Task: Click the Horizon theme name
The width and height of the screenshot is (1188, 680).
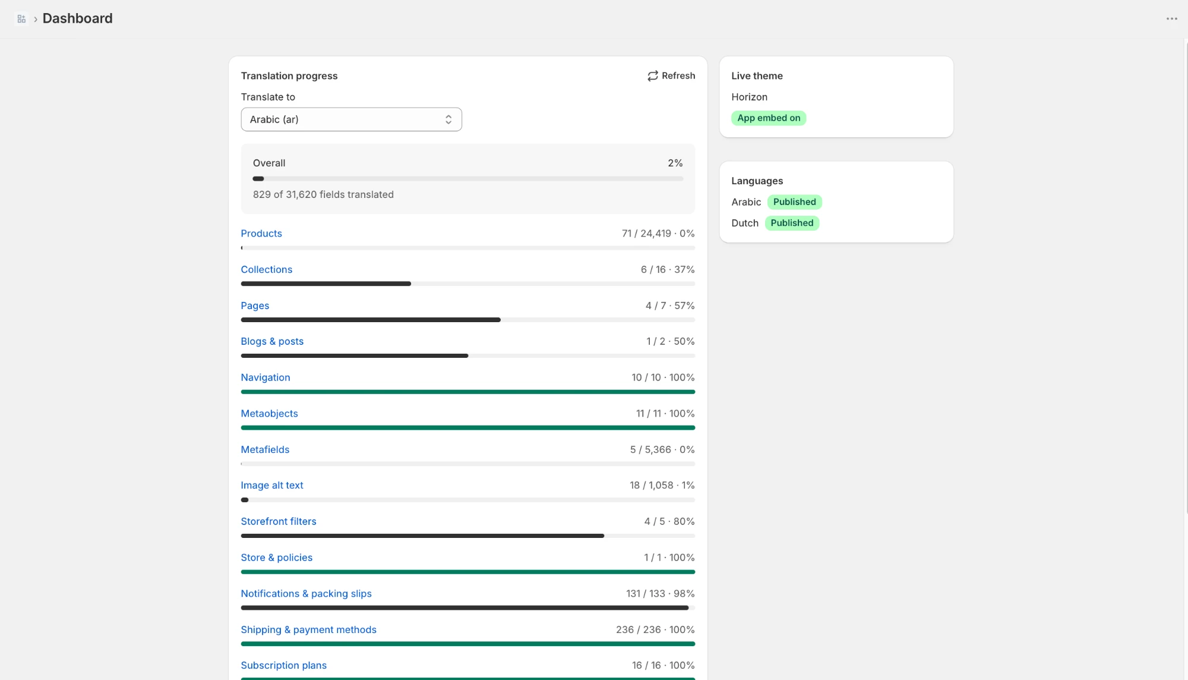Action: pyautogui.click(x=749, y=97)
